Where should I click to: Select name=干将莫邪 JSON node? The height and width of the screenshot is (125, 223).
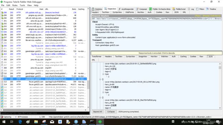pos(111,87)
